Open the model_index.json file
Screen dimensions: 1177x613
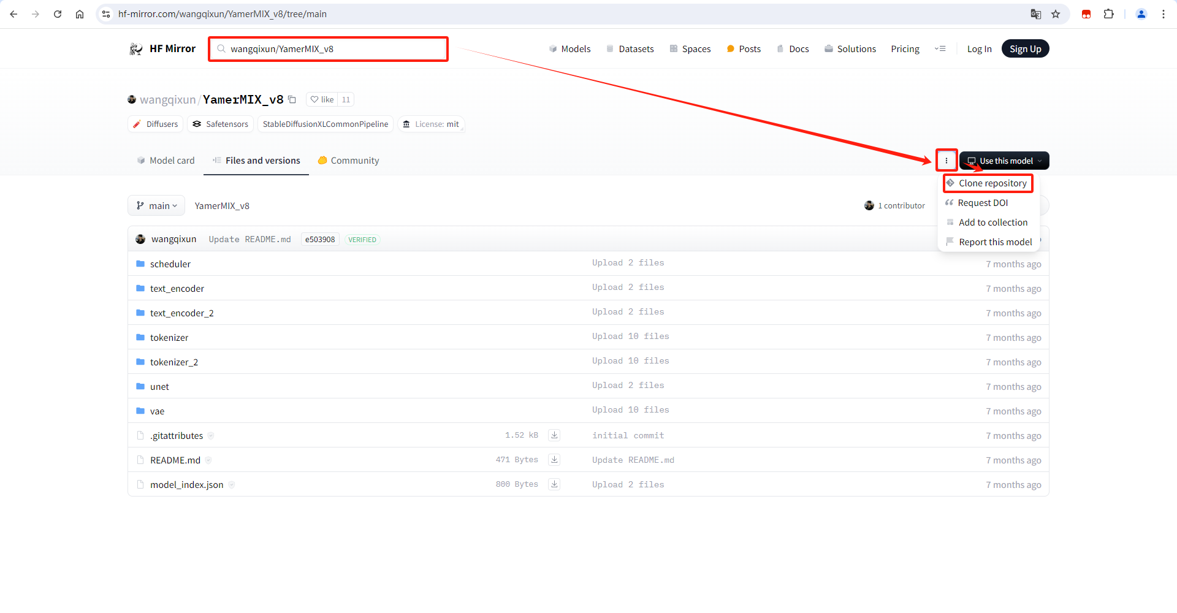click(x=187, y=485)
